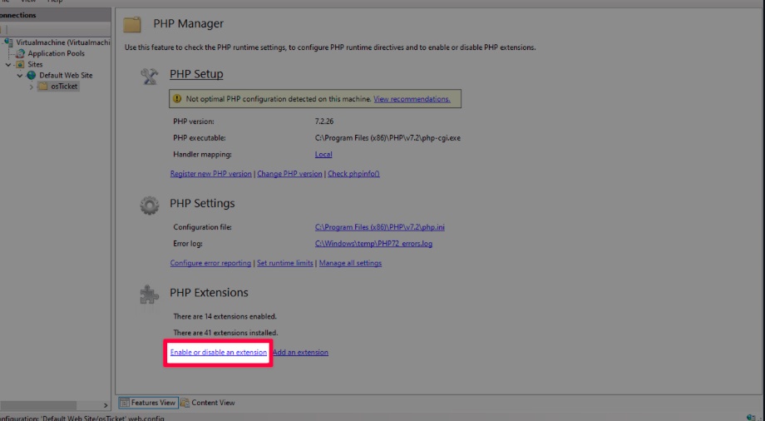Select osTicket in the tree
765x421 pixels.
point(64,87)
